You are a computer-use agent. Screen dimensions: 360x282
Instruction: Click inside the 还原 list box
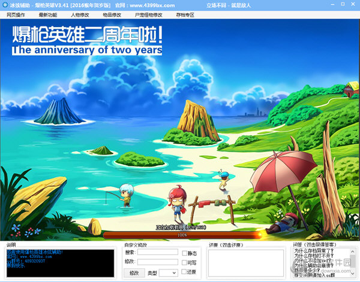(246, 263)
